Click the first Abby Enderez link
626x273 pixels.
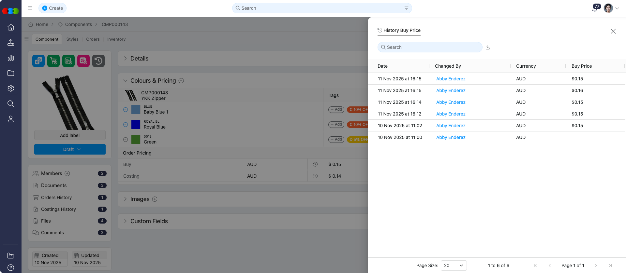coord(451,79)
